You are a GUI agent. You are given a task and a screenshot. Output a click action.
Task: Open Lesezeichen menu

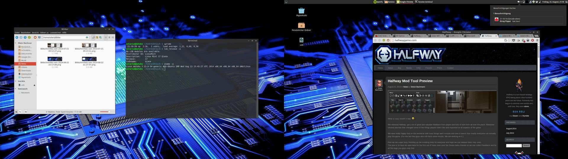coord(55,33)
